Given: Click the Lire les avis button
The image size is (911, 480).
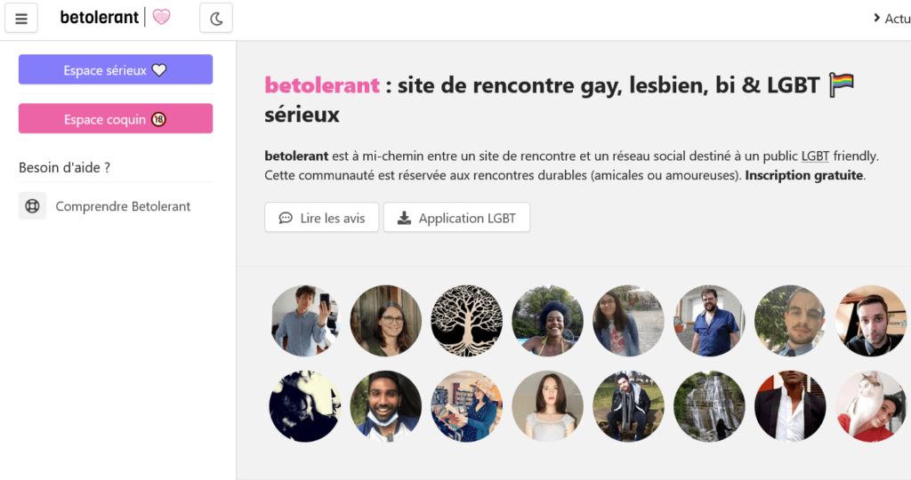Looking at the screenshot, I should coord(321,218).
